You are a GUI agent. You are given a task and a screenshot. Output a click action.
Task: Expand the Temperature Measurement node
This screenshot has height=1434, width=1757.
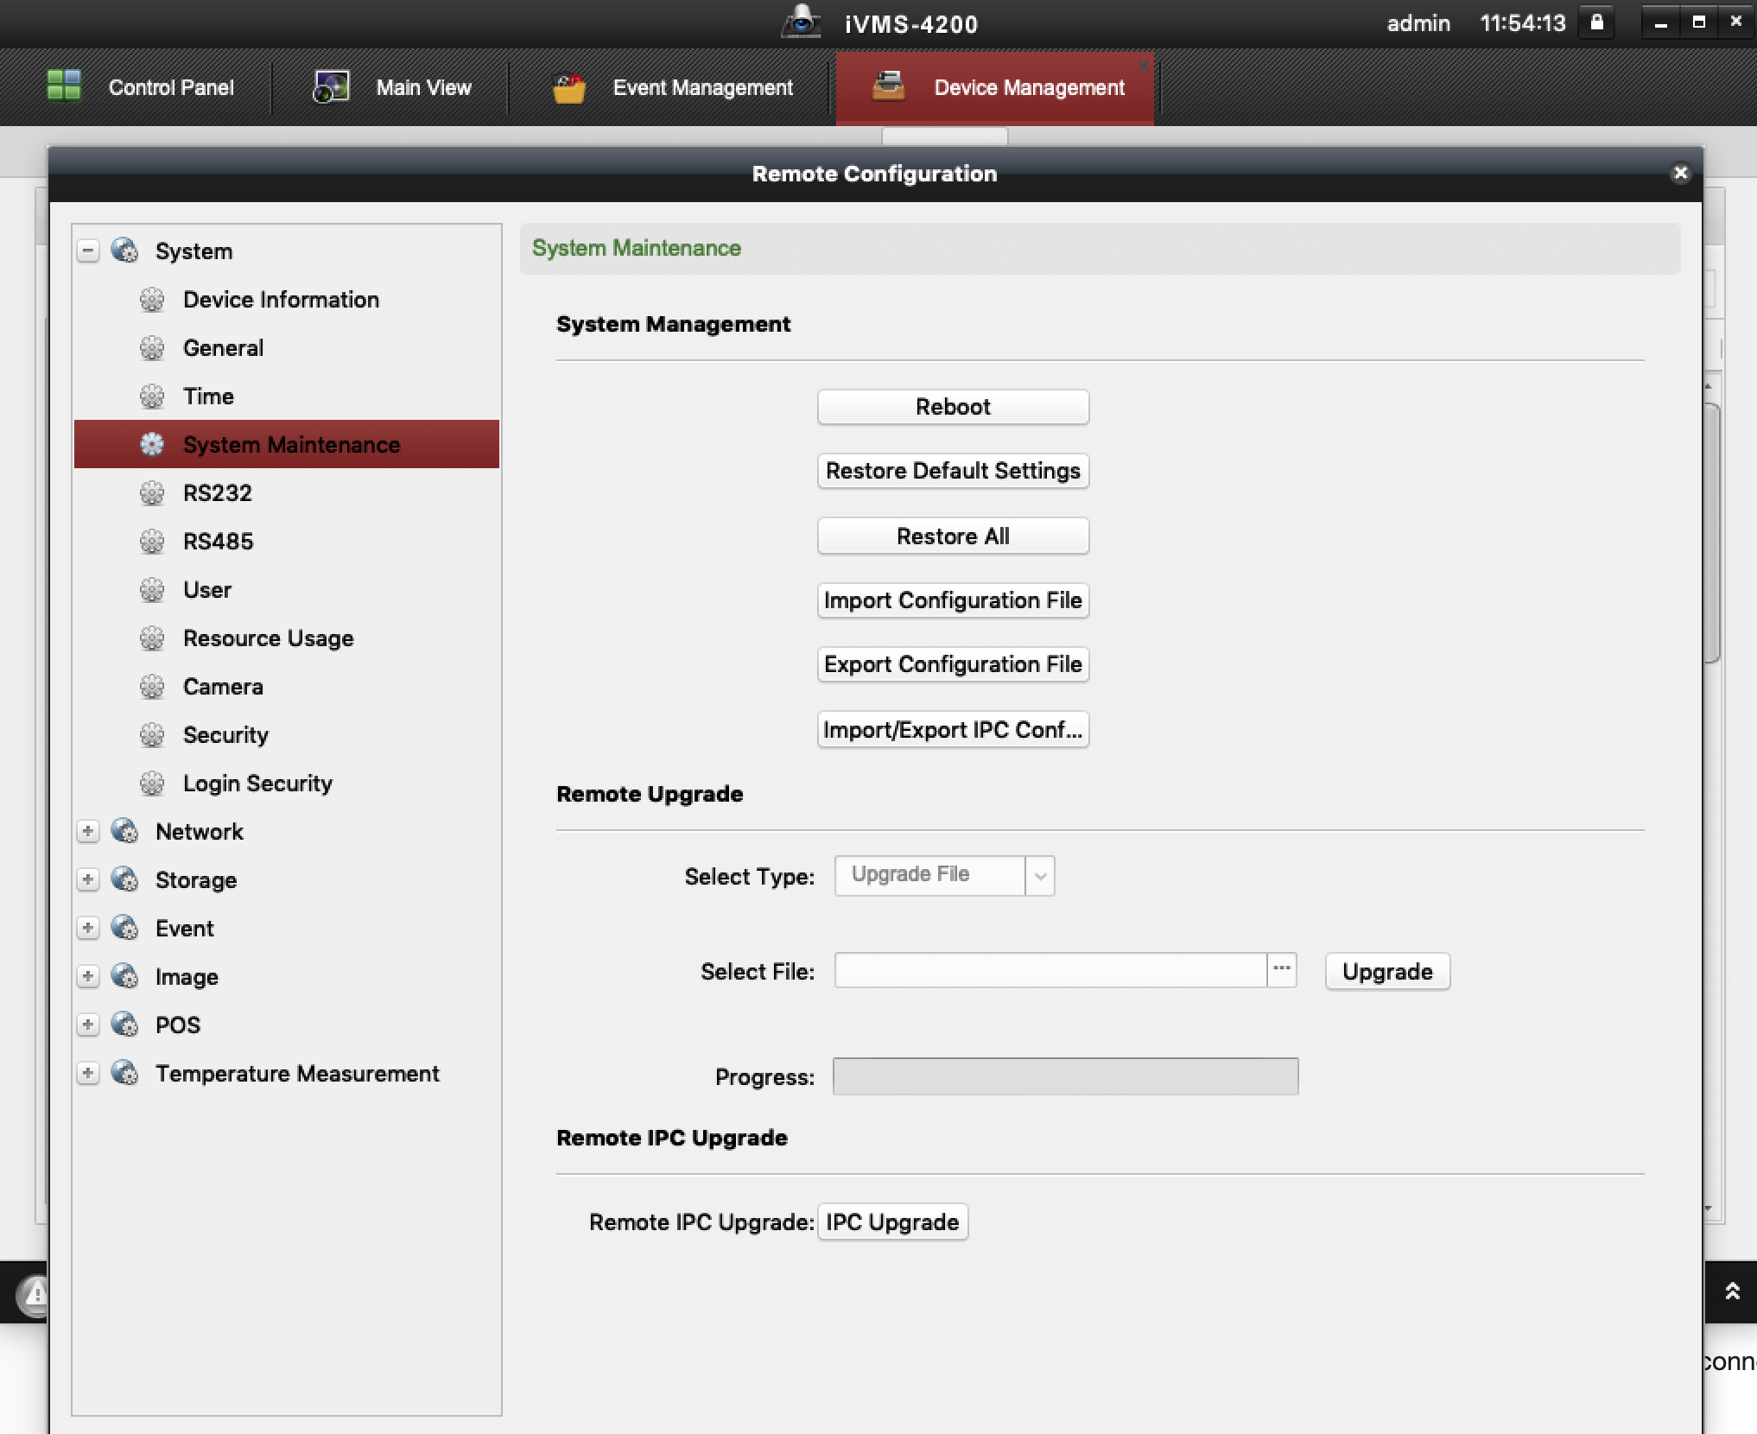tap(88, 1073)
